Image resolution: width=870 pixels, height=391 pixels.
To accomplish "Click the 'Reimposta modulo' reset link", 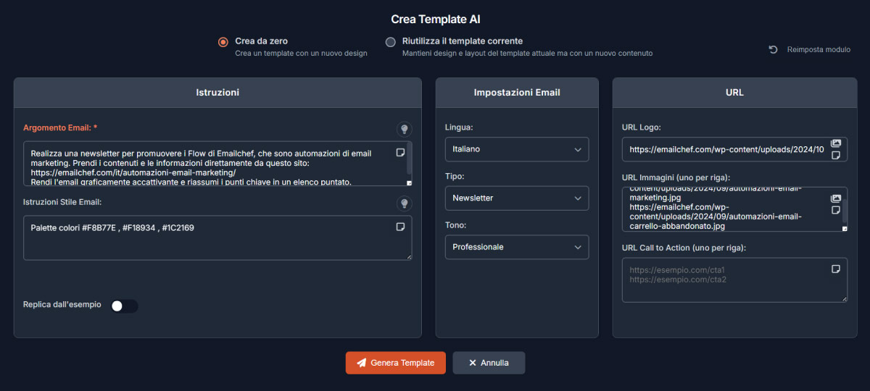I will click(x=810, y=50).
